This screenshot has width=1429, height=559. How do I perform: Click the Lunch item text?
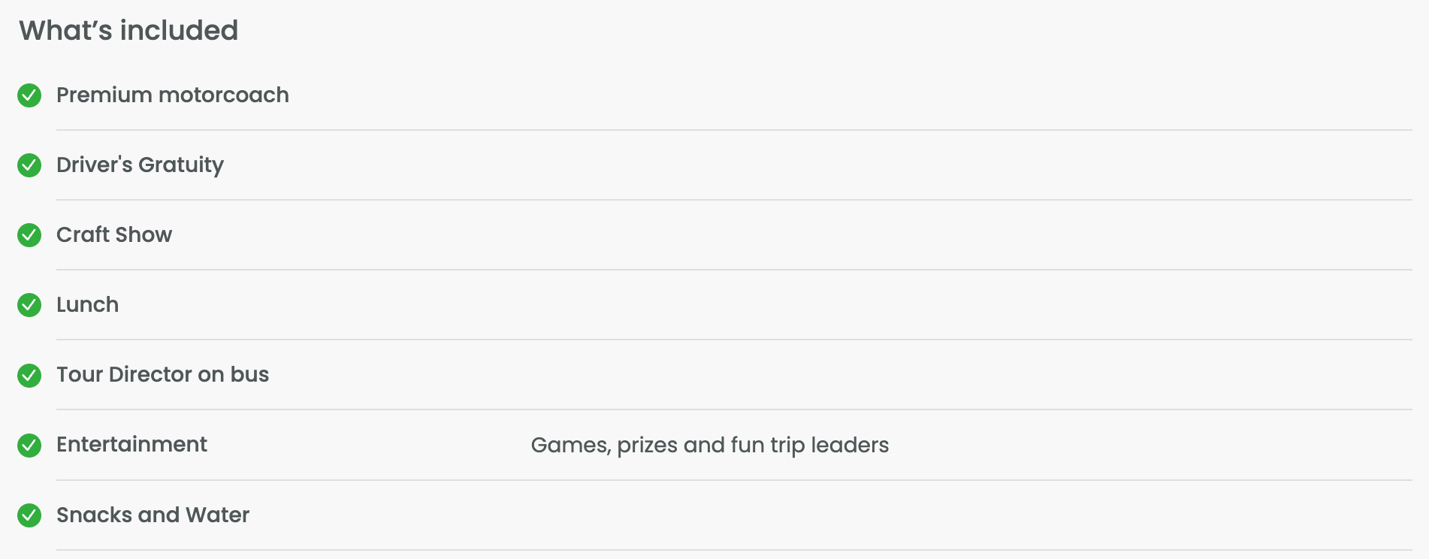tap(87, 305)
